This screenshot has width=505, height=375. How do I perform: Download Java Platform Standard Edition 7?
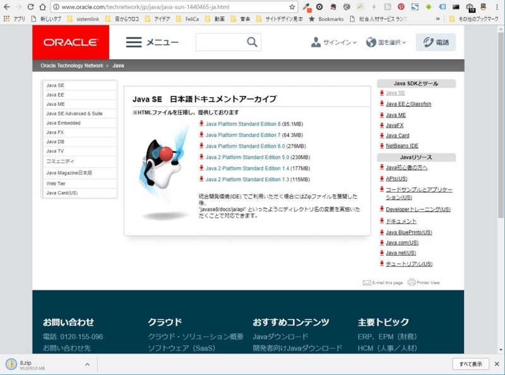pos(243,135)
